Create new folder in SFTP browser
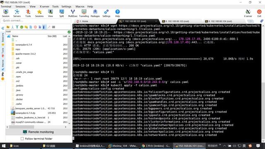The image size is (265, 149). coord(26,27)
